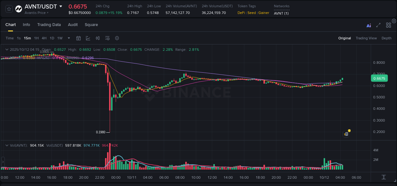Collapse the main price chart panel

click(x=7, y=50)
